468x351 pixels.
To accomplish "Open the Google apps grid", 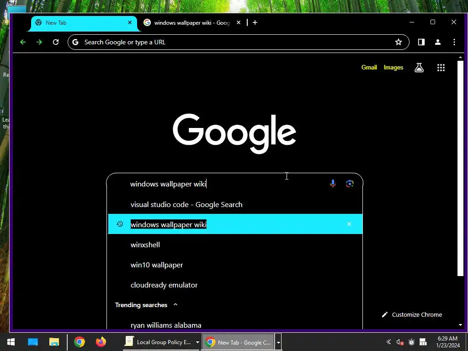I will (x=441, y=68).
